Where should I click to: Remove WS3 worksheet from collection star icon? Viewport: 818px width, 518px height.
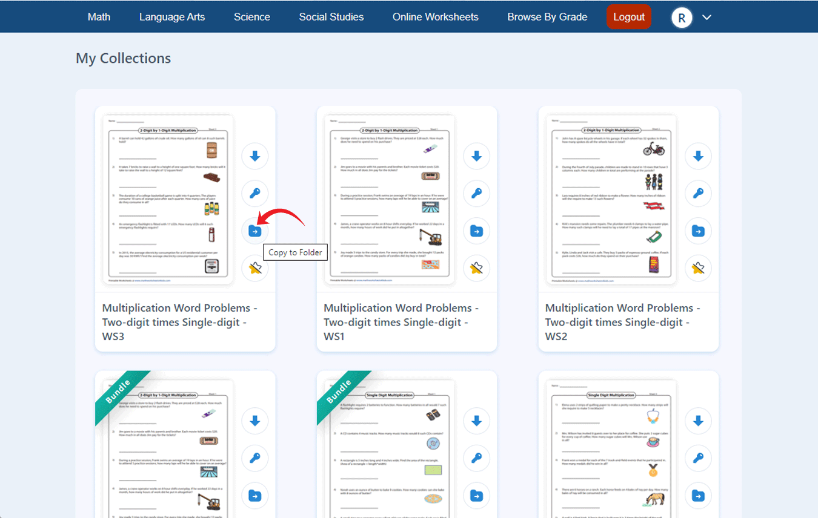coord(255,268)
